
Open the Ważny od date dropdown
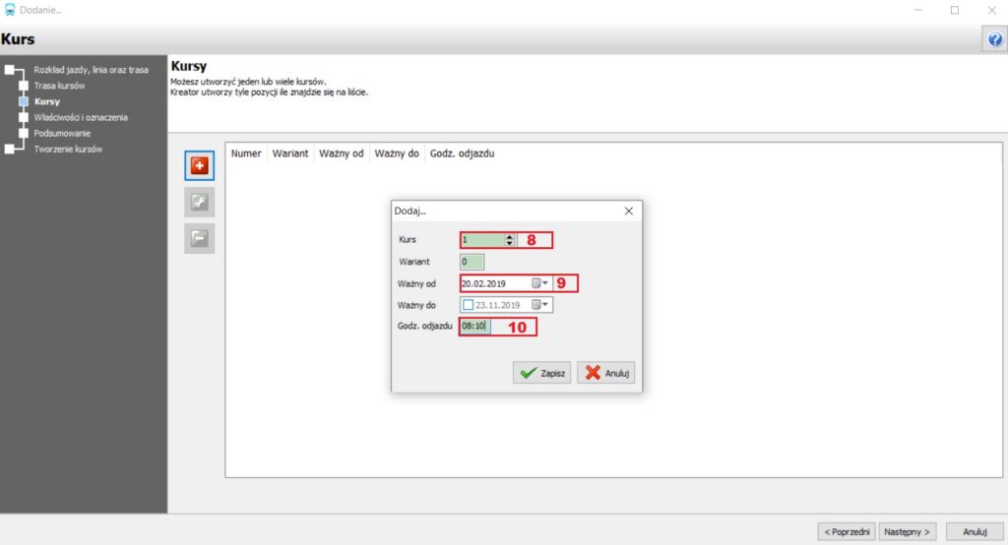pyautogui.click(x=540, y=283)
